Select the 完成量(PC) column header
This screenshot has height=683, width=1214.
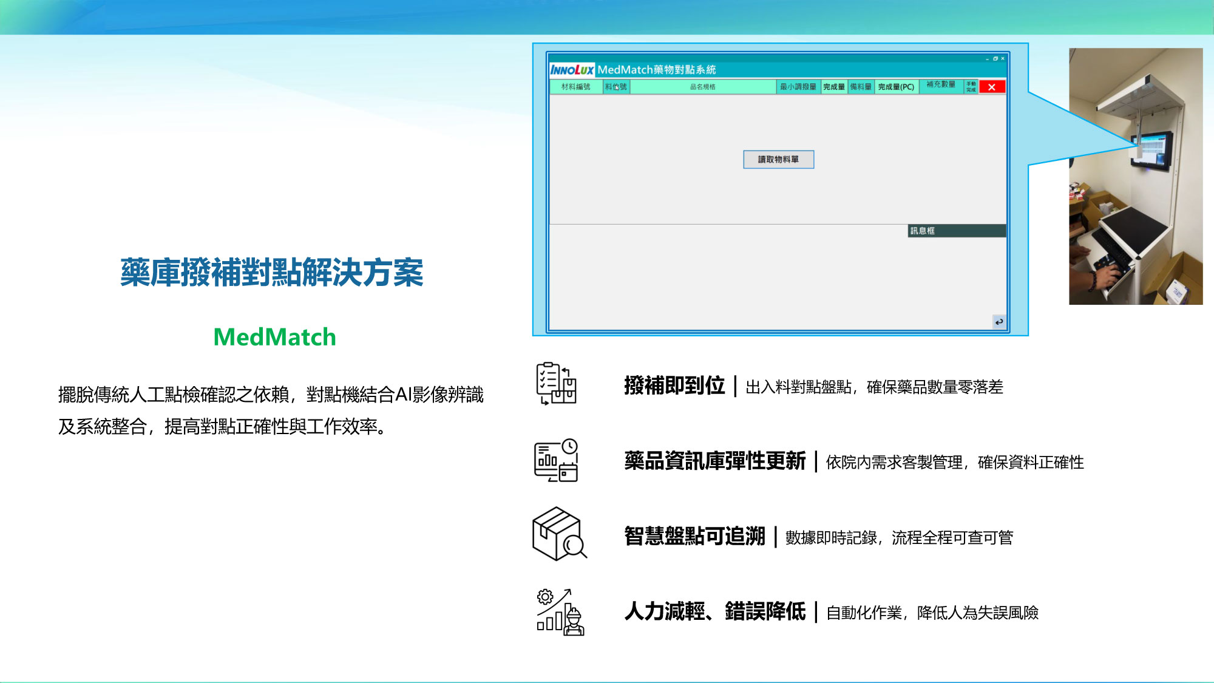pos(897,87)
